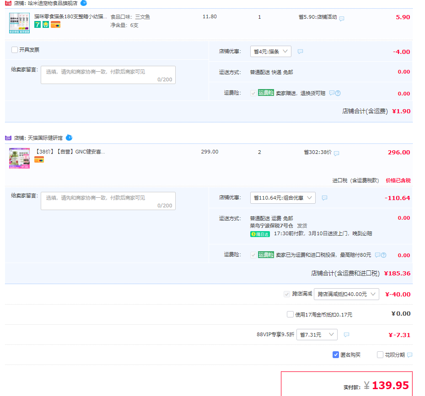Open the 省4元:猫条 store discount dropdown
The image size is (425, 396).
pos(270,52)
